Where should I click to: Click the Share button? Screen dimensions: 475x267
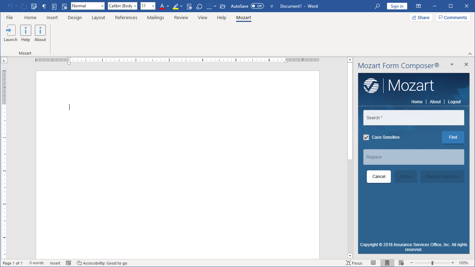421,17
